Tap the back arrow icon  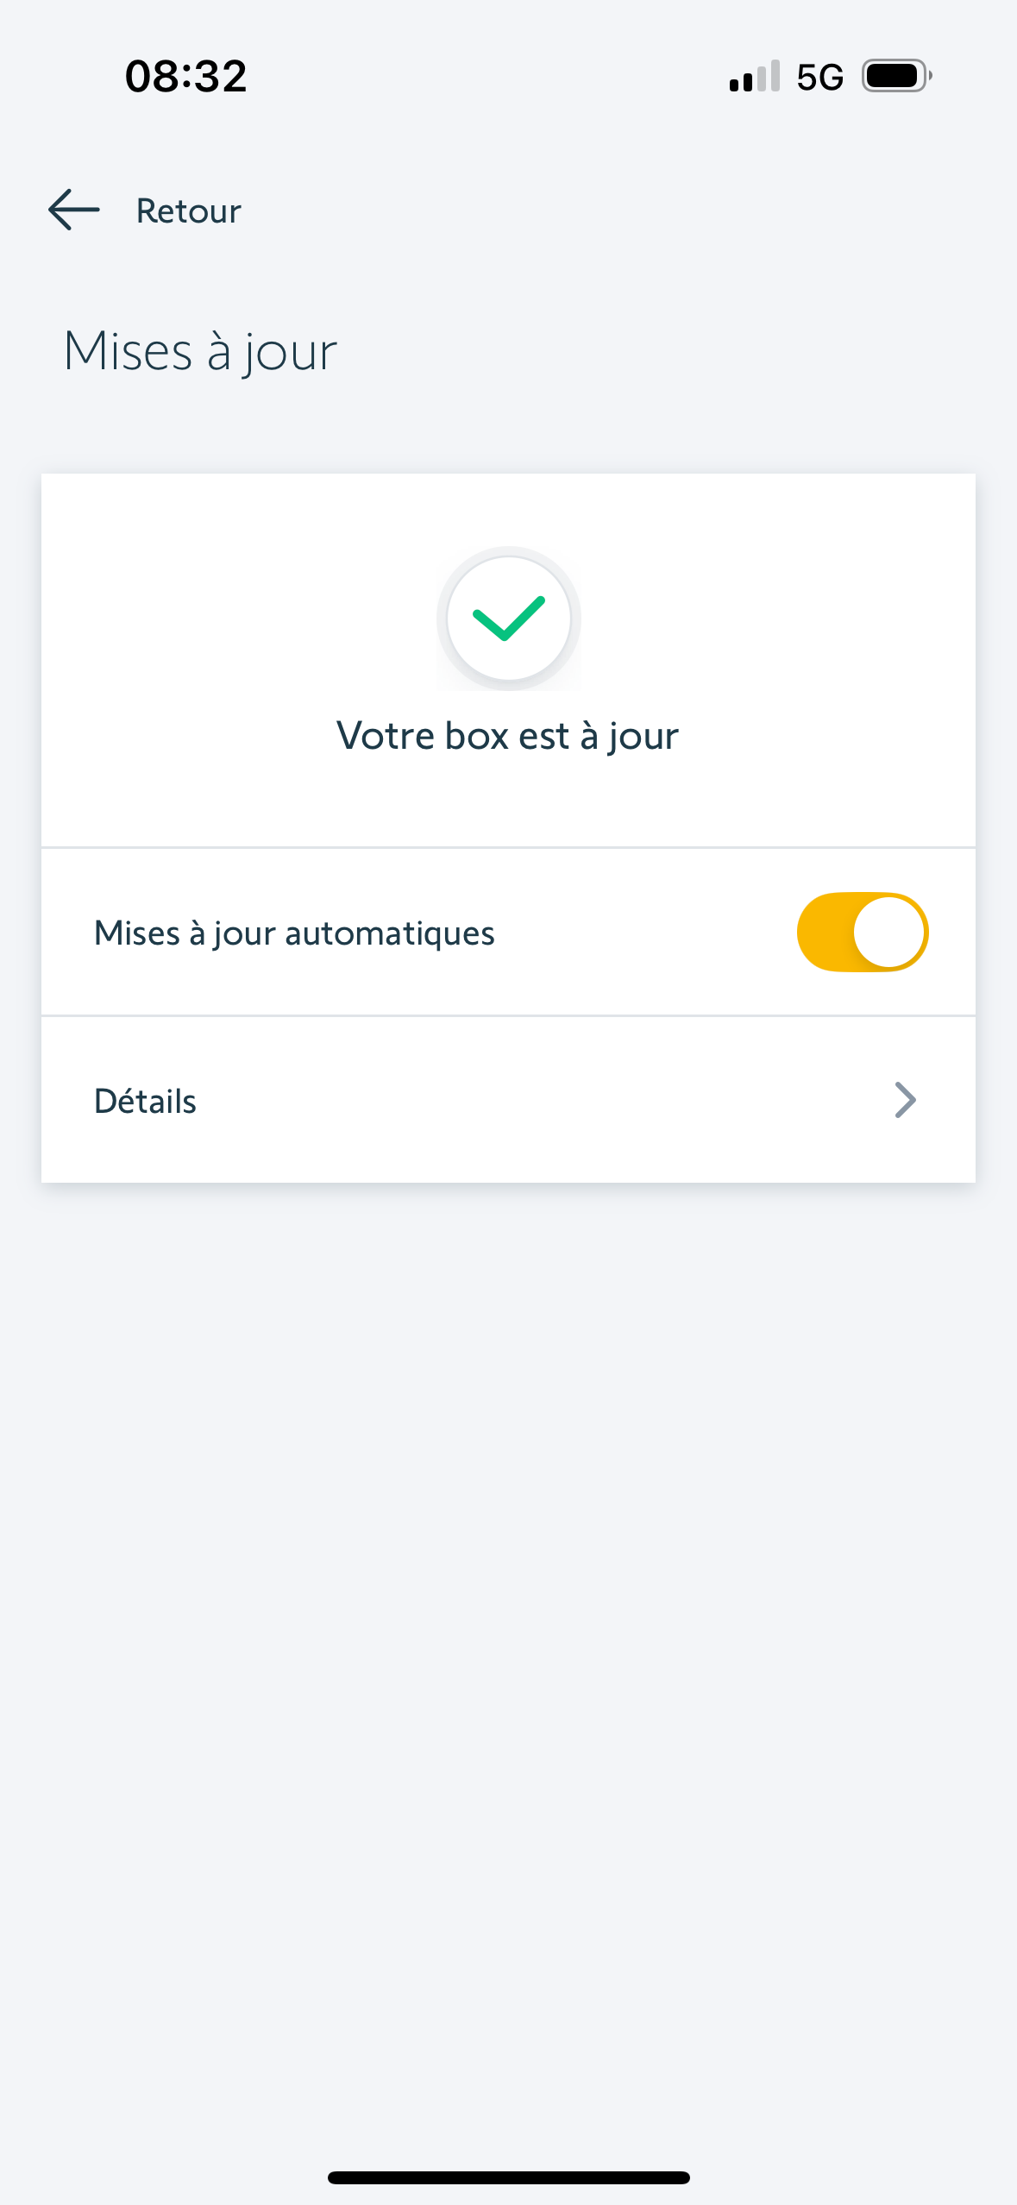pyautogui.click(x=74, y=210)
